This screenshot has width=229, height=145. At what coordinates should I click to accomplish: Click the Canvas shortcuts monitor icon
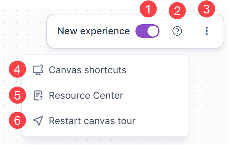click(x=38, y=70)
